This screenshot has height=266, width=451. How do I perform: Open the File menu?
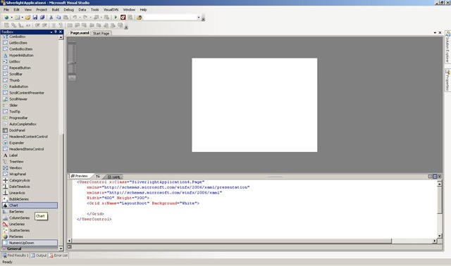6,10
